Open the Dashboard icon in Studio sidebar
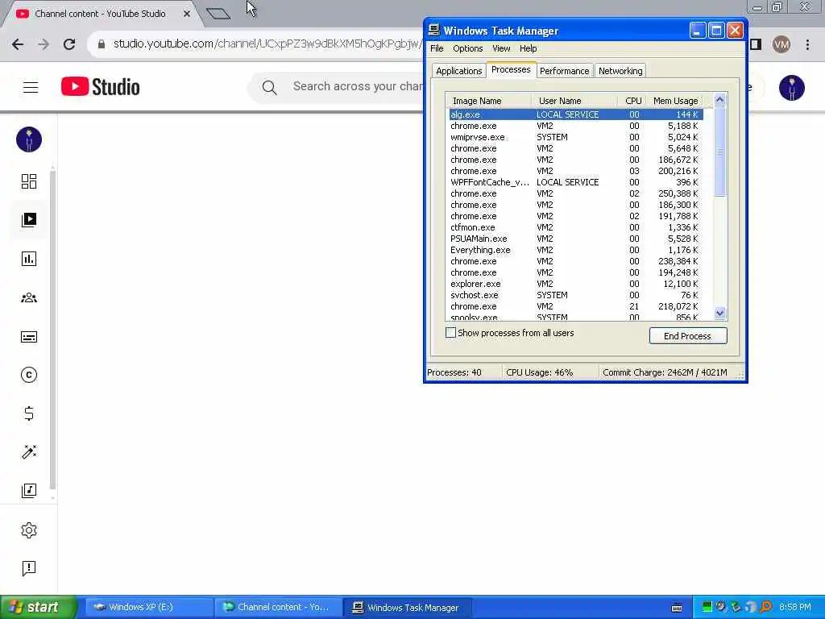 point(29,181)
